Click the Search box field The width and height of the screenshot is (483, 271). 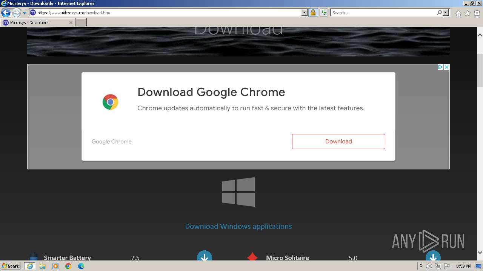click(383, 13)
